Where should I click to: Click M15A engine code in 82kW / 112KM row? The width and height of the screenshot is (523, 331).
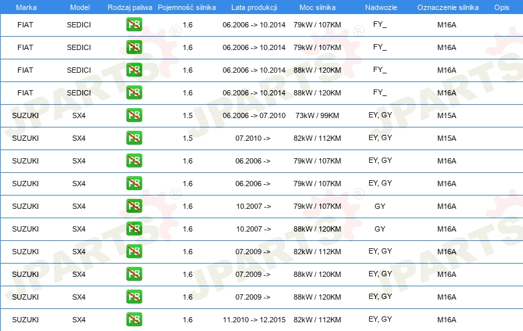(447, 138)
